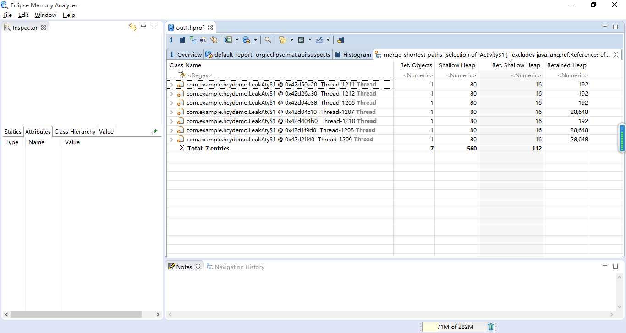The image size is (626, 333).
Task: Open the Histogram toolbar icon
Action: (x=182, y=40)
